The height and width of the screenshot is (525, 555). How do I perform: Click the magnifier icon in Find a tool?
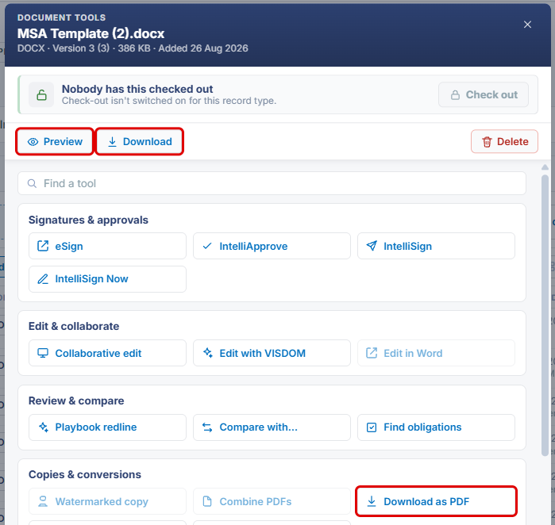tap(32, 183)
